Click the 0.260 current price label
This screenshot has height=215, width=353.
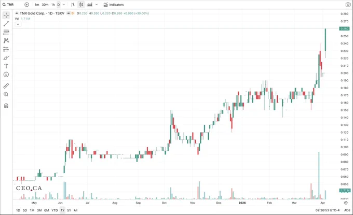tap(344, 28)
